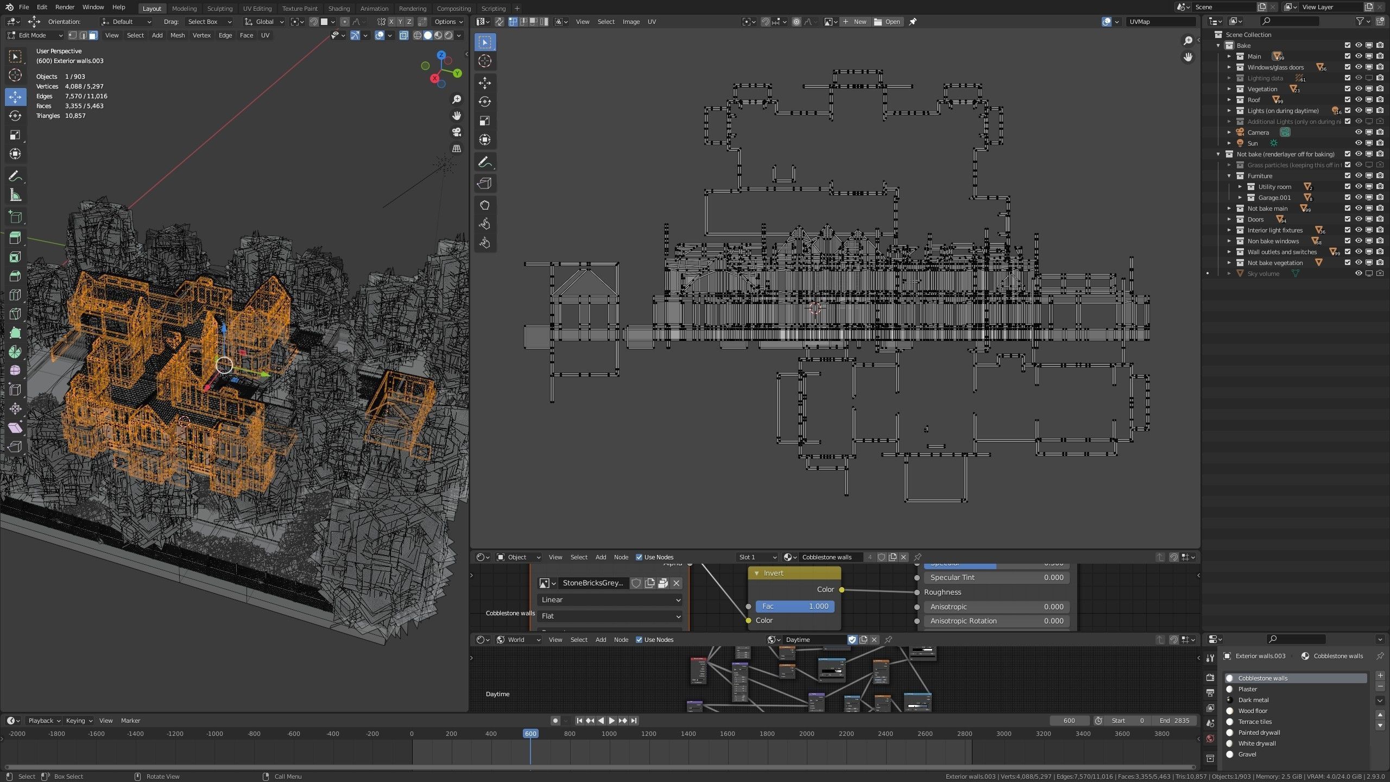The height and width of the screenshot is (782, 1390).
Task: Uncheck the Roof collection exclude checkbox
Action: pyautogui.click(x=1348, y=100)
